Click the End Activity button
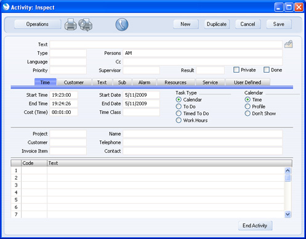Screen dimensions: 306x239 click(255, 225)
